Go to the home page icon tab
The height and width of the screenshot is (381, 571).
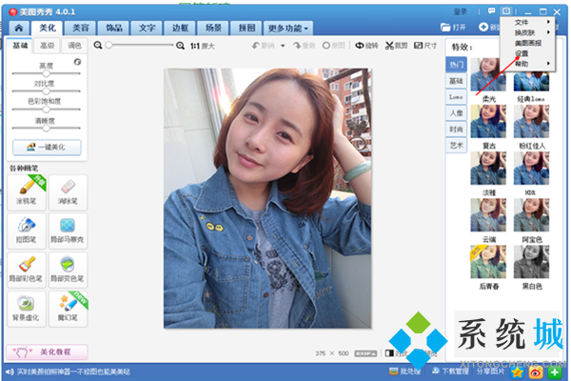(x=19, y=28)
